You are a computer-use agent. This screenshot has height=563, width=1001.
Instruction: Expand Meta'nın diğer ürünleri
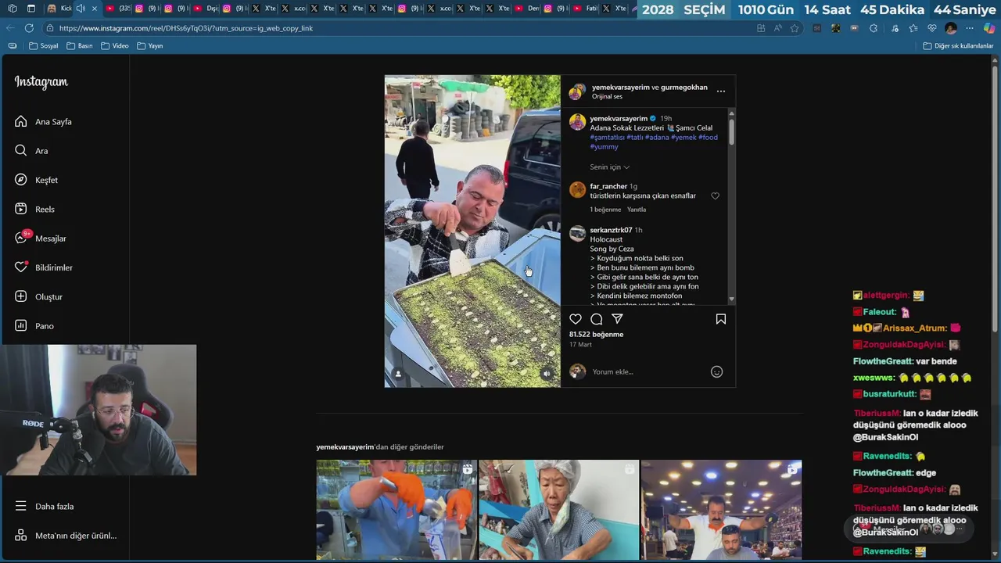tap(66, 536)
